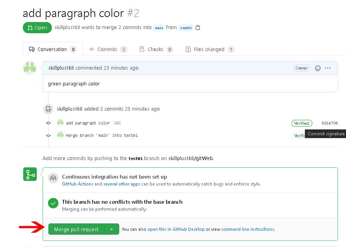Click open this in GitHub Desktop link
This screenshot has width=346, height=247.
176,229
